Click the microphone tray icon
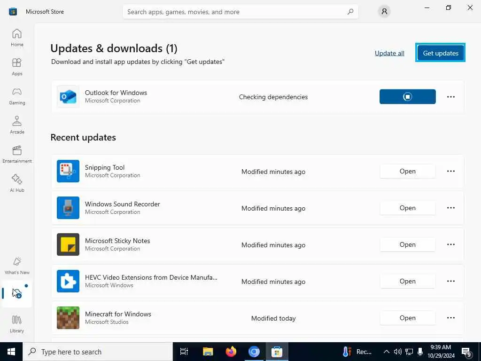The height and width of the screenshot is (361, 481). click(x=420, y=352)
